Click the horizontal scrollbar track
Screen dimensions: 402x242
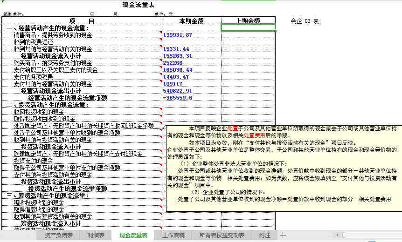point(372,235)
